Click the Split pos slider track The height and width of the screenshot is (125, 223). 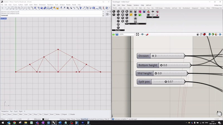pyautogui.click(x=168, y=82)
